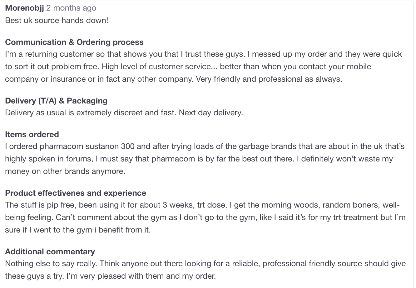The image size is (416, 288).
Task: Click the "Communication & Ordering process" heading
Action: 74,42
